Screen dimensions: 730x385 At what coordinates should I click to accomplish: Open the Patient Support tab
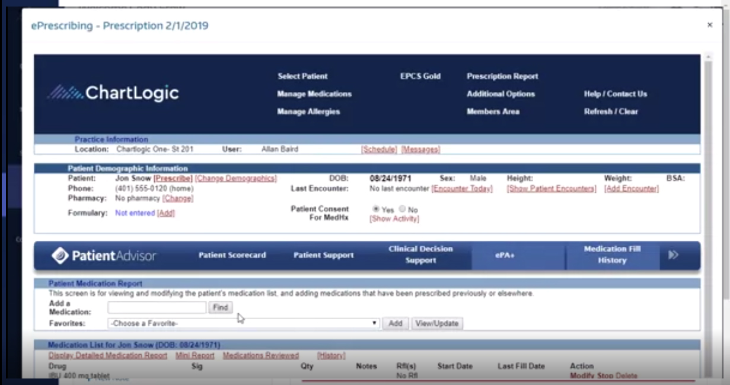point(323,255)
